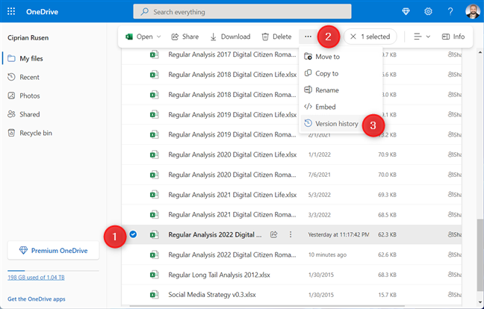Deselect the checked Regular Analysis 2022 file

click(133, 234)
